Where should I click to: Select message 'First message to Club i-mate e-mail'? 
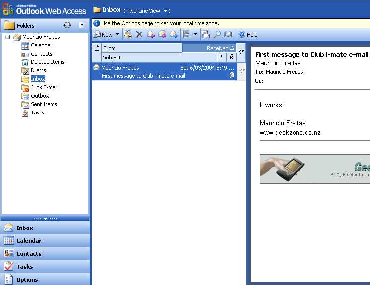tap(164, 71)
